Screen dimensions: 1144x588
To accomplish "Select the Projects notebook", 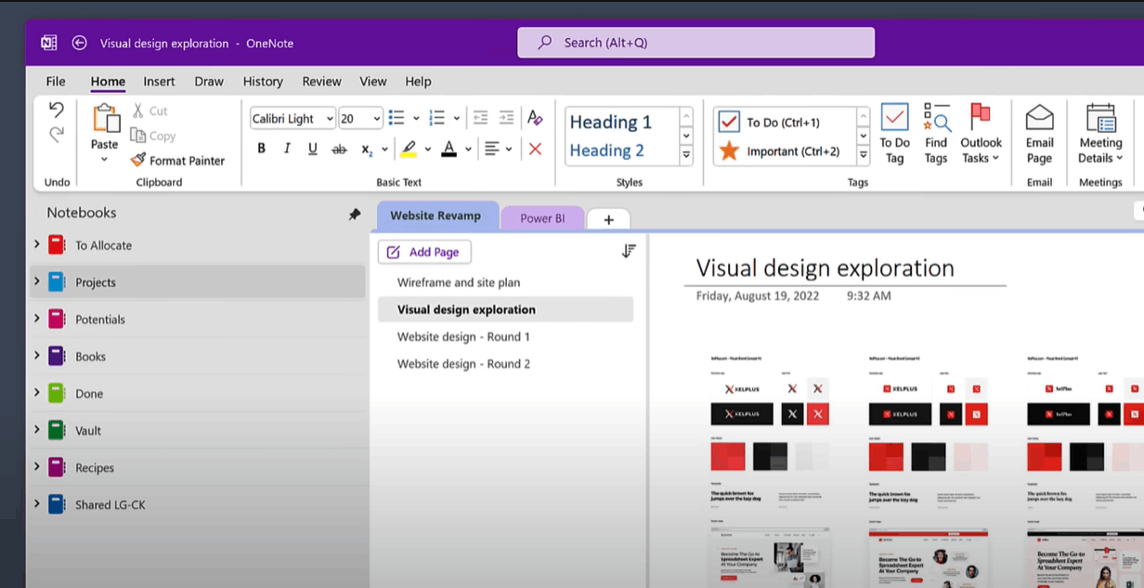I will (197, 281).
